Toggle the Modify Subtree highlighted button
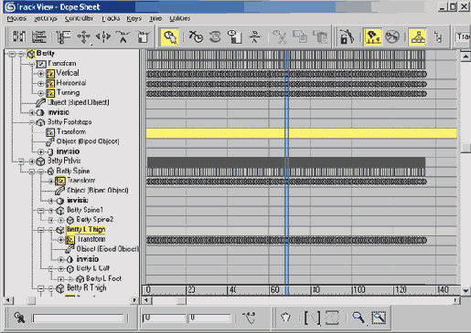The width and height of the screenshot is (471, 333). (x=417, y=37)
